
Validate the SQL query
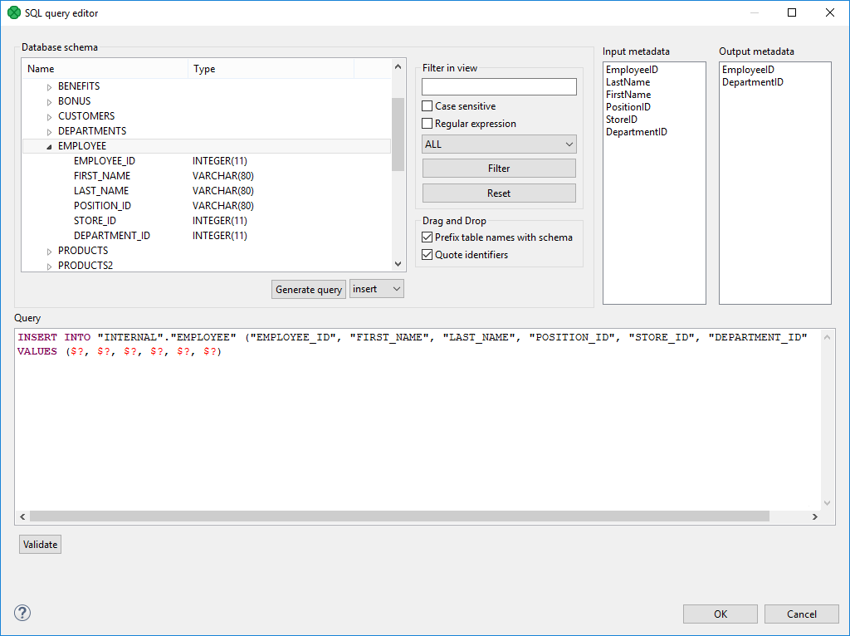[x=39, y=544]
